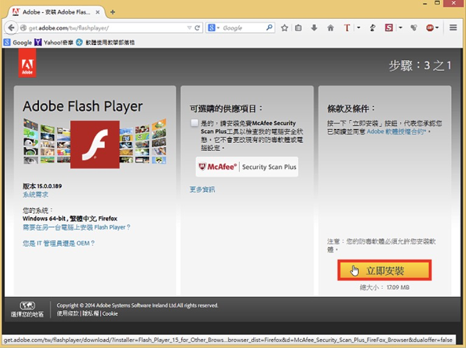Show bookmarks list icon

pos(298,28)
